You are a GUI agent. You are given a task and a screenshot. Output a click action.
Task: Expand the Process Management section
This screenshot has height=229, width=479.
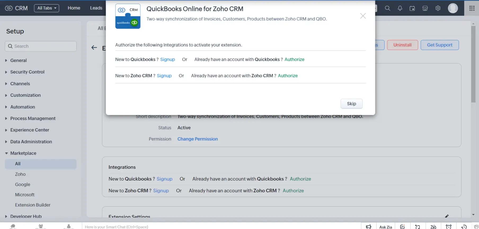33,118
